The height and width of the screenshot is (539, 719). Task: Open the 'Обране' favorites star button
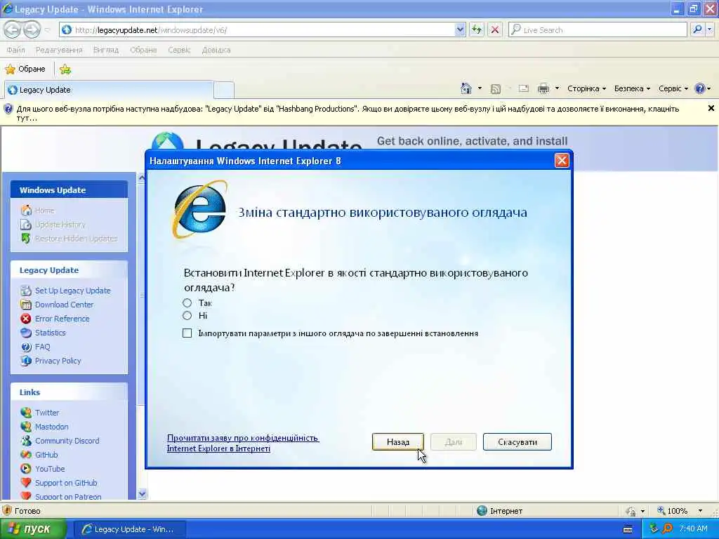click(25, 69)
